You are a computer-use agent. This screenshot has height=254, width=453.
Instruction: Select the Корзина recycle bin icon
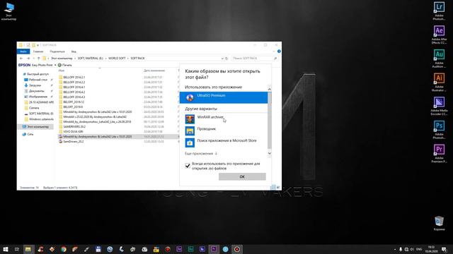pyautogui.click(x=439, y=224)
